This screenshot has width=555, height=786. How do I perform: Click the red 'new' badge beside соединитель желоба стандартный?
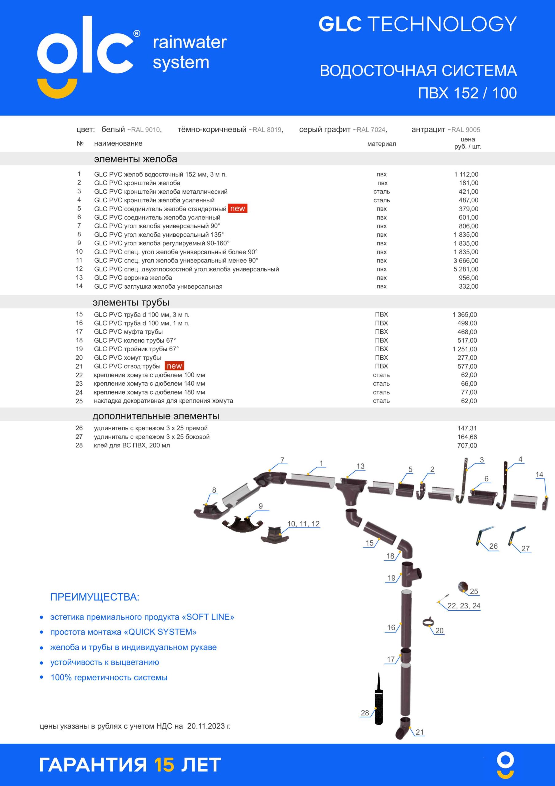238,208
